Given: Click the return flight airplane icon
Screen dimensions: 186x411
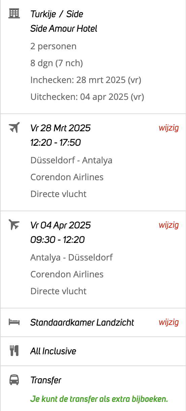Looking at the screenshot, I should (x=14, y=225).
